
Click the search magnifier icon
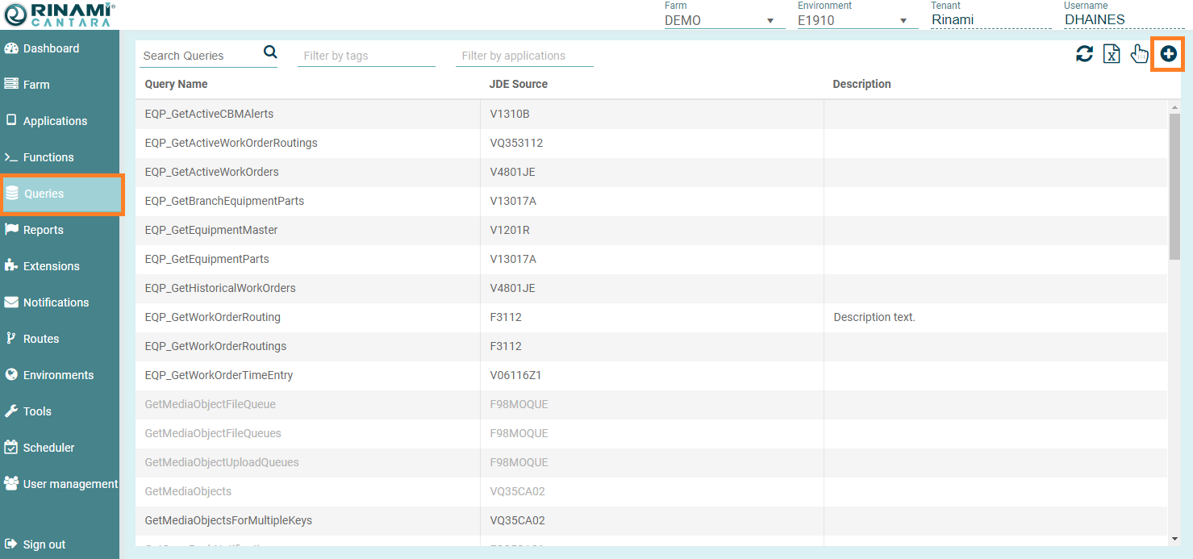[270, 52]
